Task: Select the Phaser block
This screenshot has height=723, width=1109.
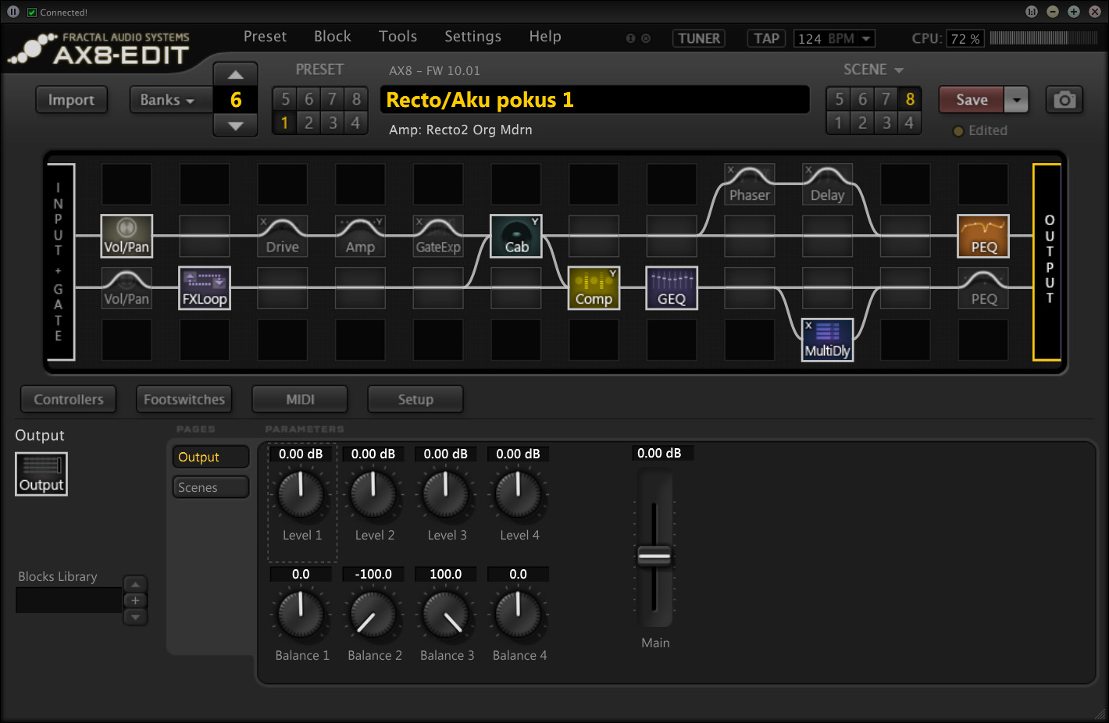Action: click(749, 184)
